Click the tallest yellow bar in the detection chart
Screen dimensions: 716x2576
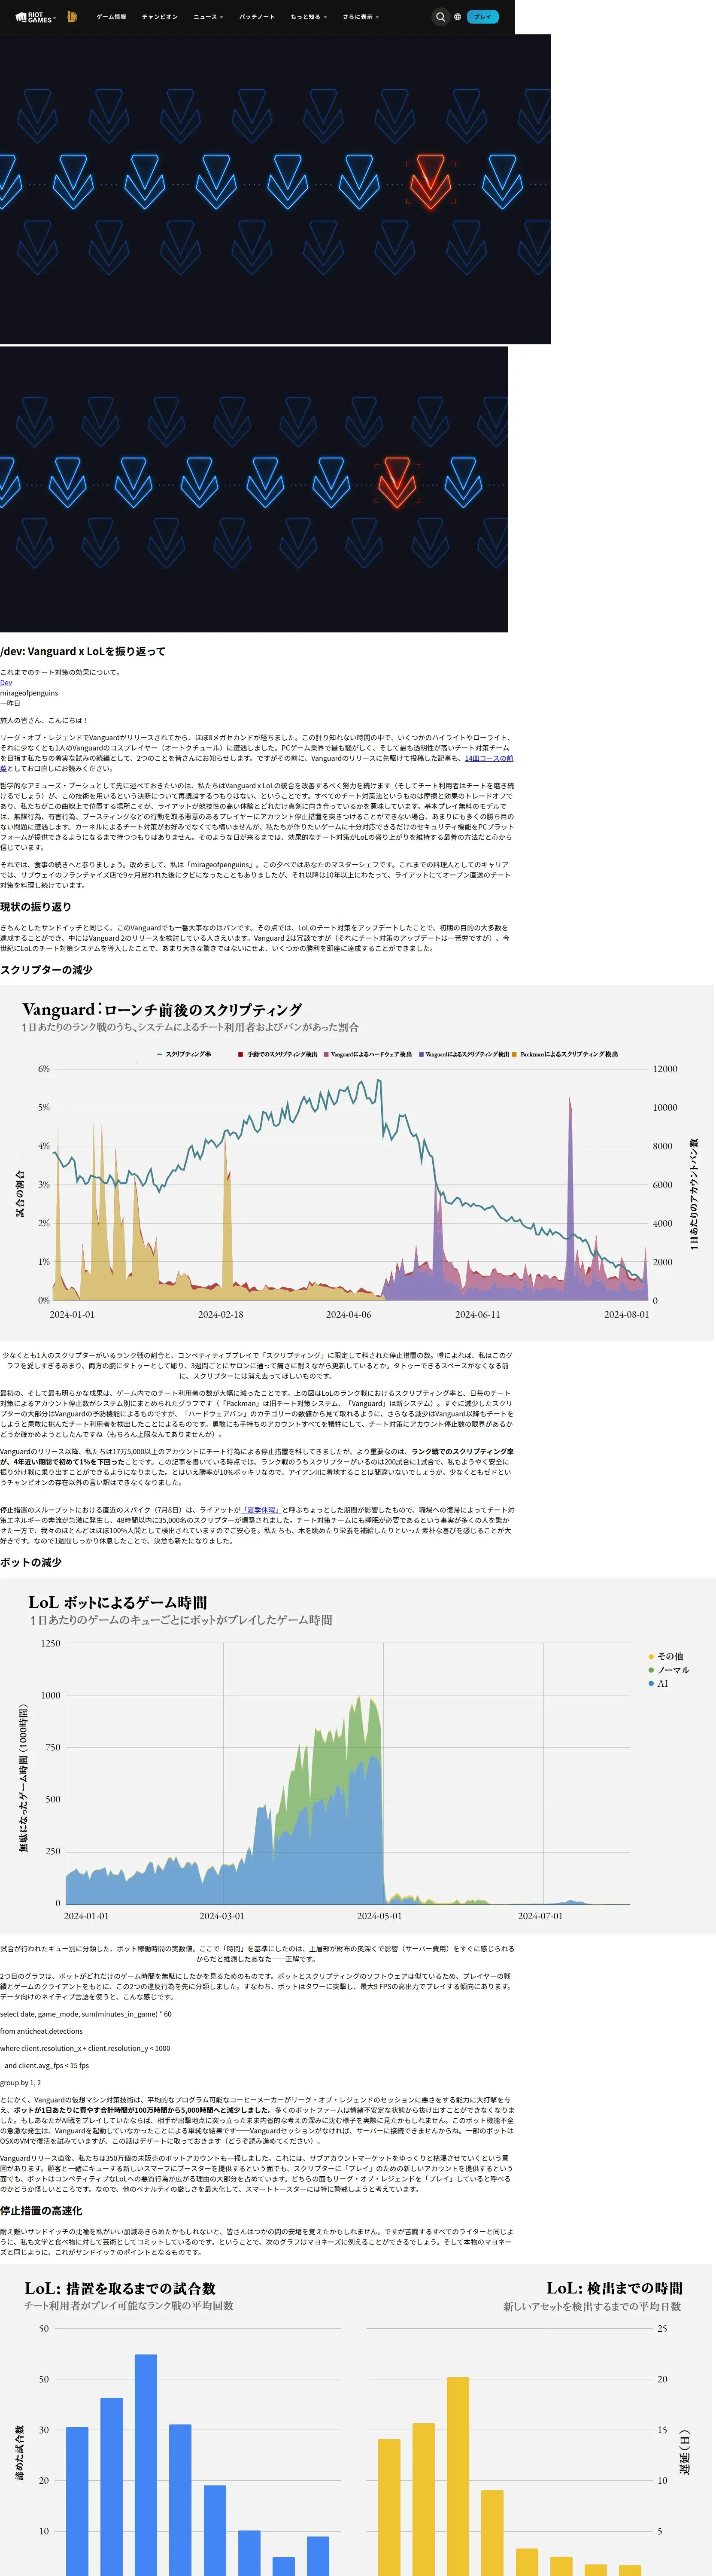[x=458, y=2476]
